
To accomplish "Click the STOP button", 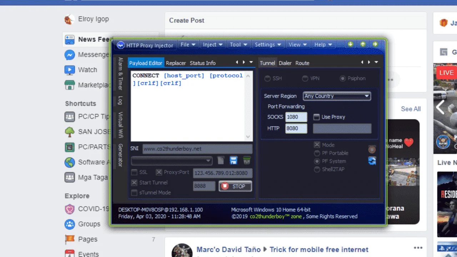I will (x=235, y=186).
